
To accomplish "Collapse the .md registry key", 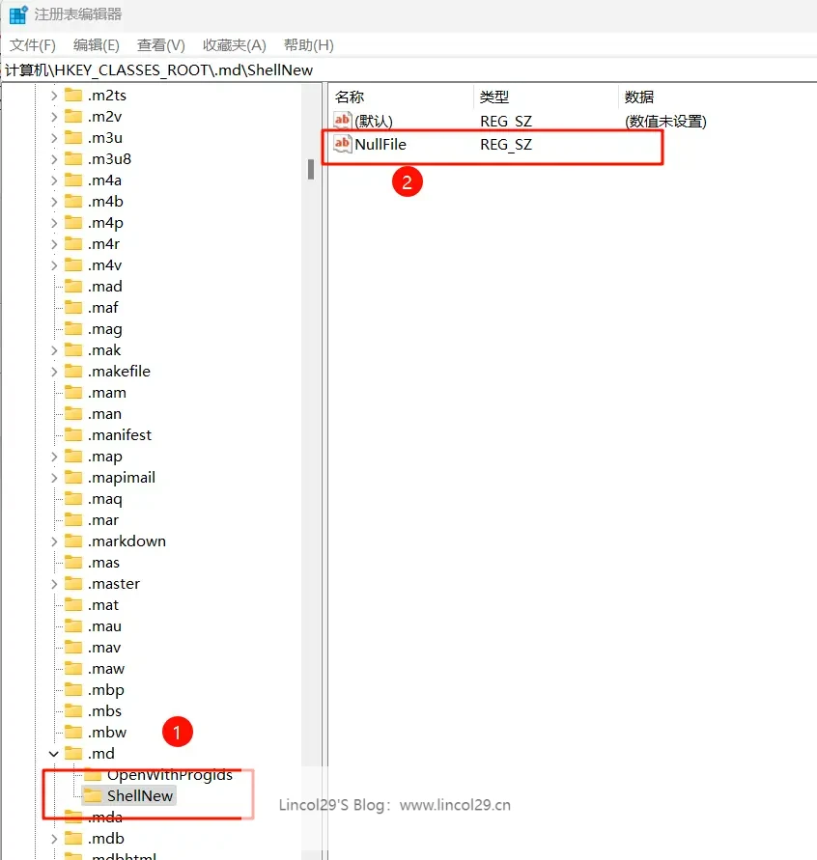I will [53, 754].
